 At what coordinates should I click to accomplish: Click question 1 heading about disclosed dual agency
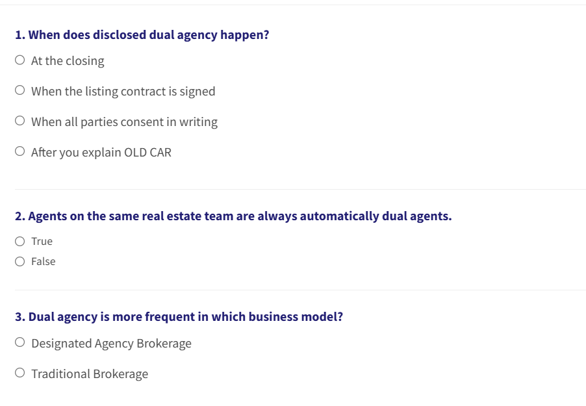coord(142,35)
